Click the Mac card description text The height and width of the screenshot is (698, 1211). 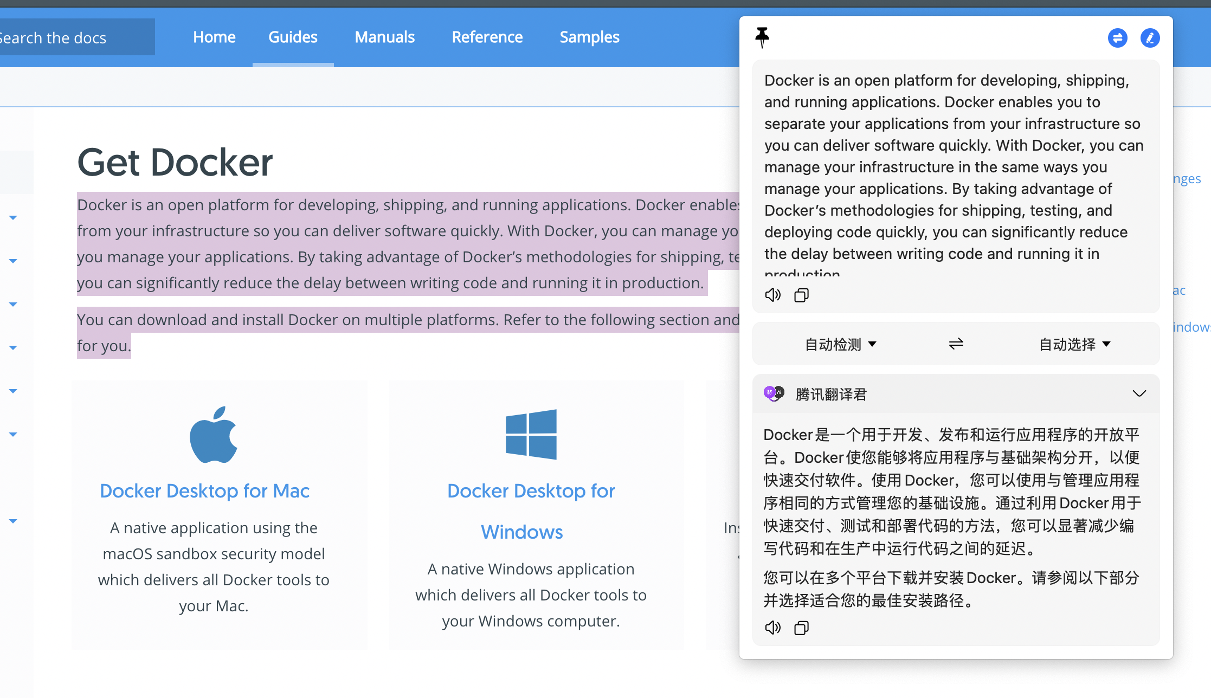click(x=214, y=567)
